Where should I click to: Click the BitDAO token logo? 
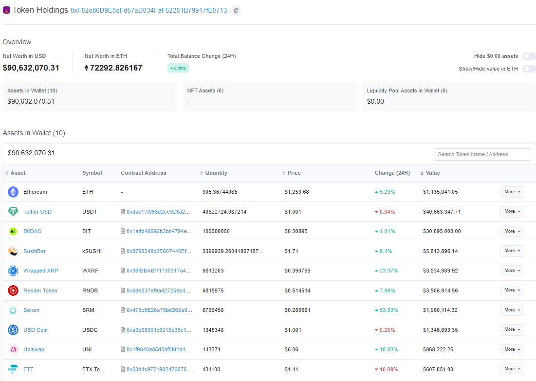click(x=13, y=231)
